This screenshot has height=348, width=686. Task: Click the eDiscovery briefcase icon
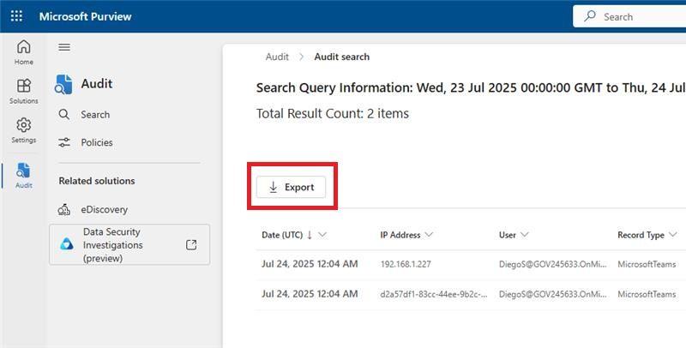click(64, 209)
